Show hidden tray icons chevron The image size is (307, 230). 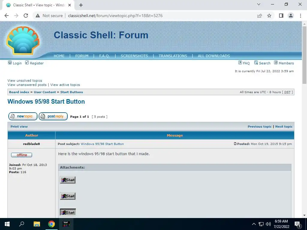[x=254, y=224]
